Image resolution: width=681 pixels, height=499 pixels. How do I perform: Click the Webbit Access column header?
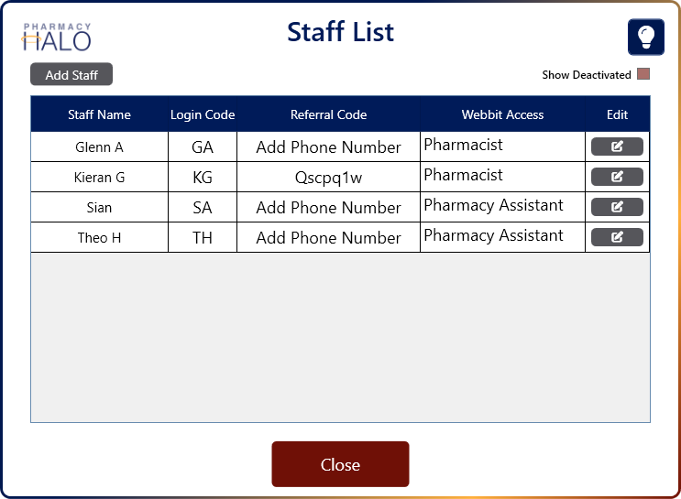[502, 114]
